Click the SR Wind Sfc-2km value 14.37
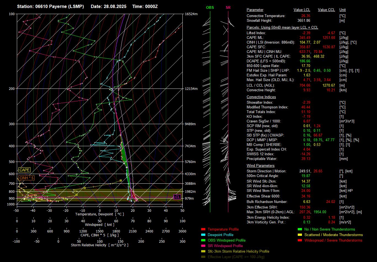Image resolution: width=377 pixels, height=262 pixels. point(306,181)
